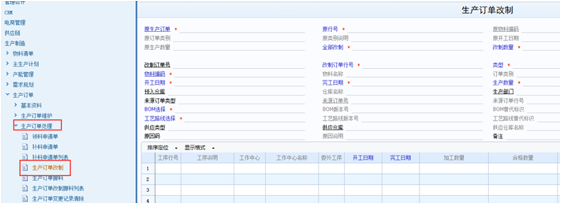Click 合格数量 column header
Viewport: 561px width, 204px height.
(523, 157)
